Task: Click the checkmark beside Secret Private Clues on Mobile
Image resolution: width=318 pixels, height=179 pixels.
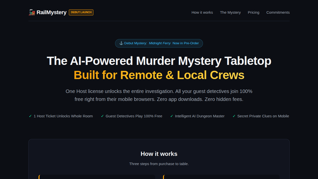Action: coord(234,116)
